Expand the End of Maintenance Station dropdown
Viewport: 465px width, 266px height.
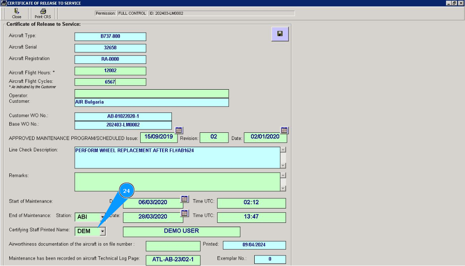pos(102,217)
